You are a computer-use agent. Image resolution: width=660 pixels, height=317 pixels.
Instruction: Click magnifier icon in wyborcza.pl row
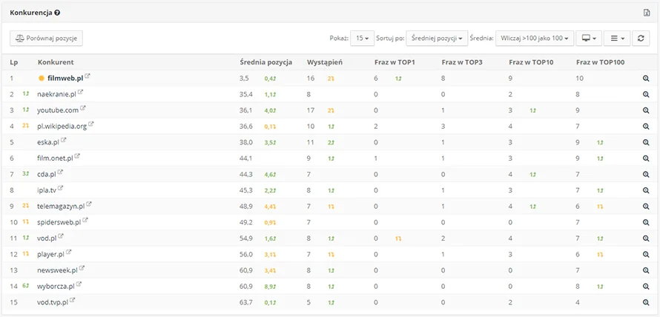click(x=646, y=286)
